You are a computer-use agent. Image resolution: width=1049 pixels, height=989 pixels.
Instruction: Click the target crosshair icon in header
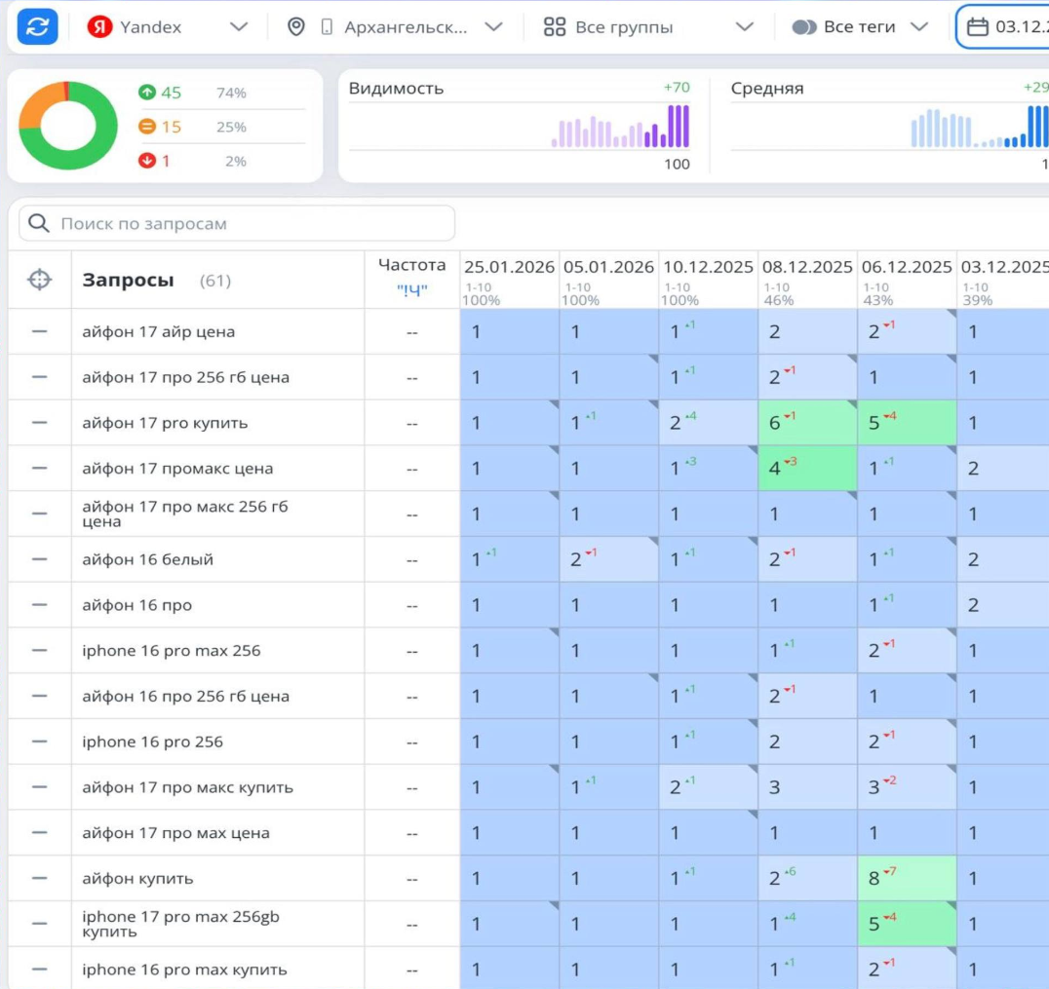(x=39, y=280)
